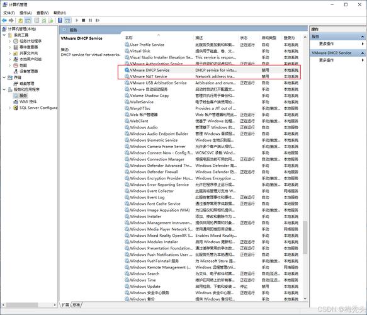Click the Start Service play icon

point(77,20)
